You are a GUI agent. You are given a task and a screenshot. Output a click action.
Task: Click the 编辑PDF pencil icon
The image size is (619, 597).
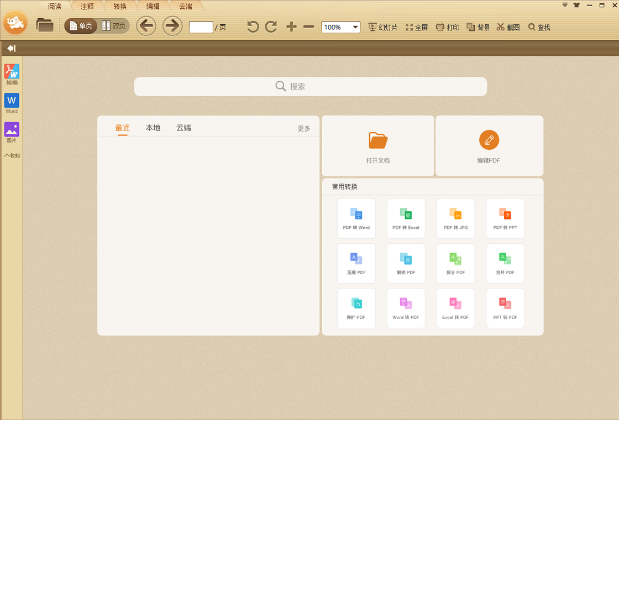tap(489, 140)
